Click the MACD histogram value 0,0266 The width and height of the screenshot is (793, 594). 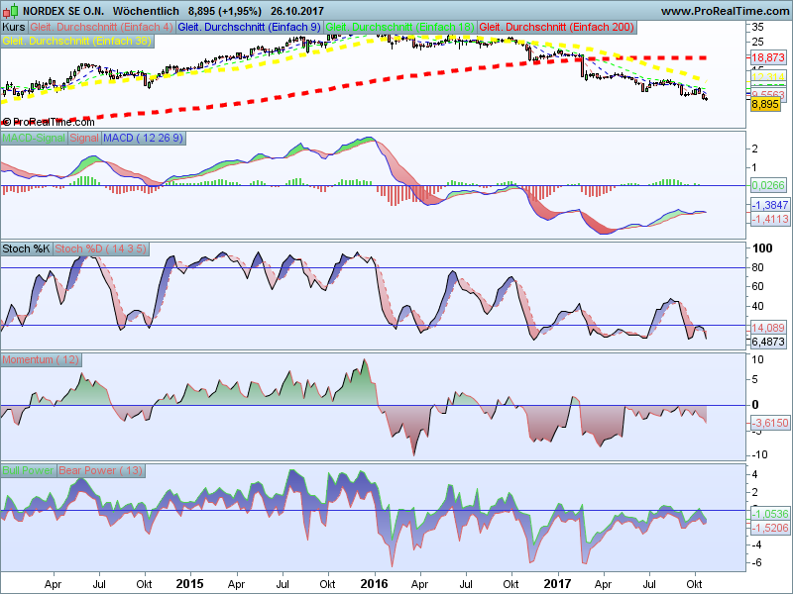click(x=767, y=185)
